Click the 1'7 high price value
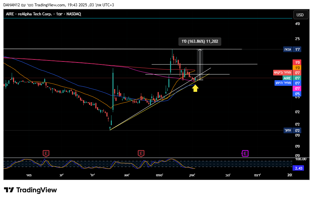This screenshot has height=200, width=313. [297, 49]
